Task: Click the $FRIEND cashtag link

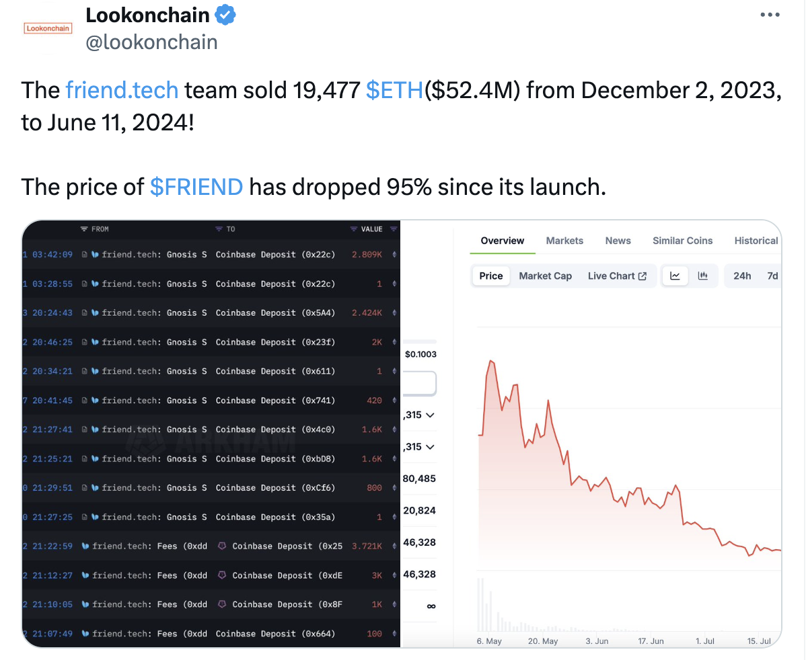Action: coord(196,187)
